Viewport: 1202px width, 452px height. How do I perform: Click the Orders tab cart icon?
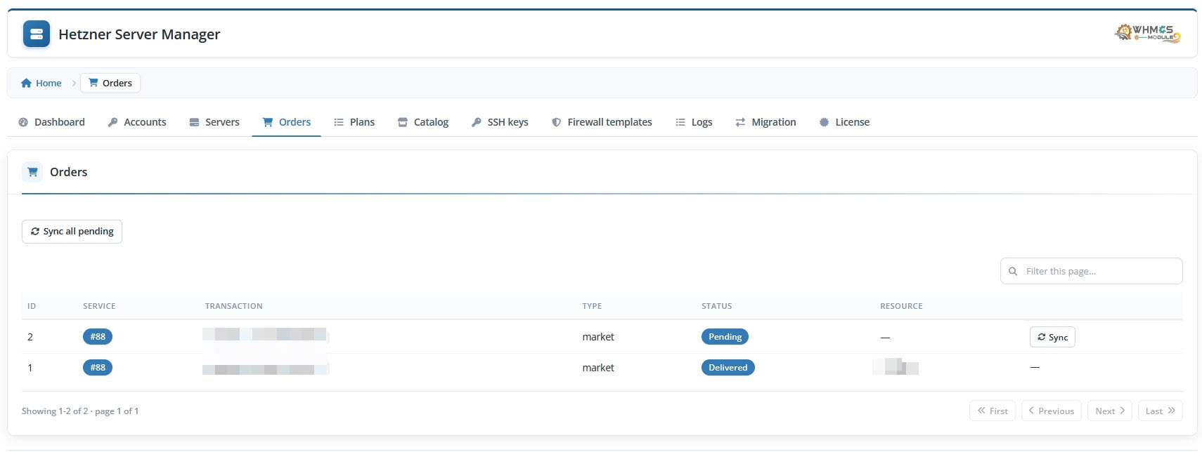click(x=268, y=122)
